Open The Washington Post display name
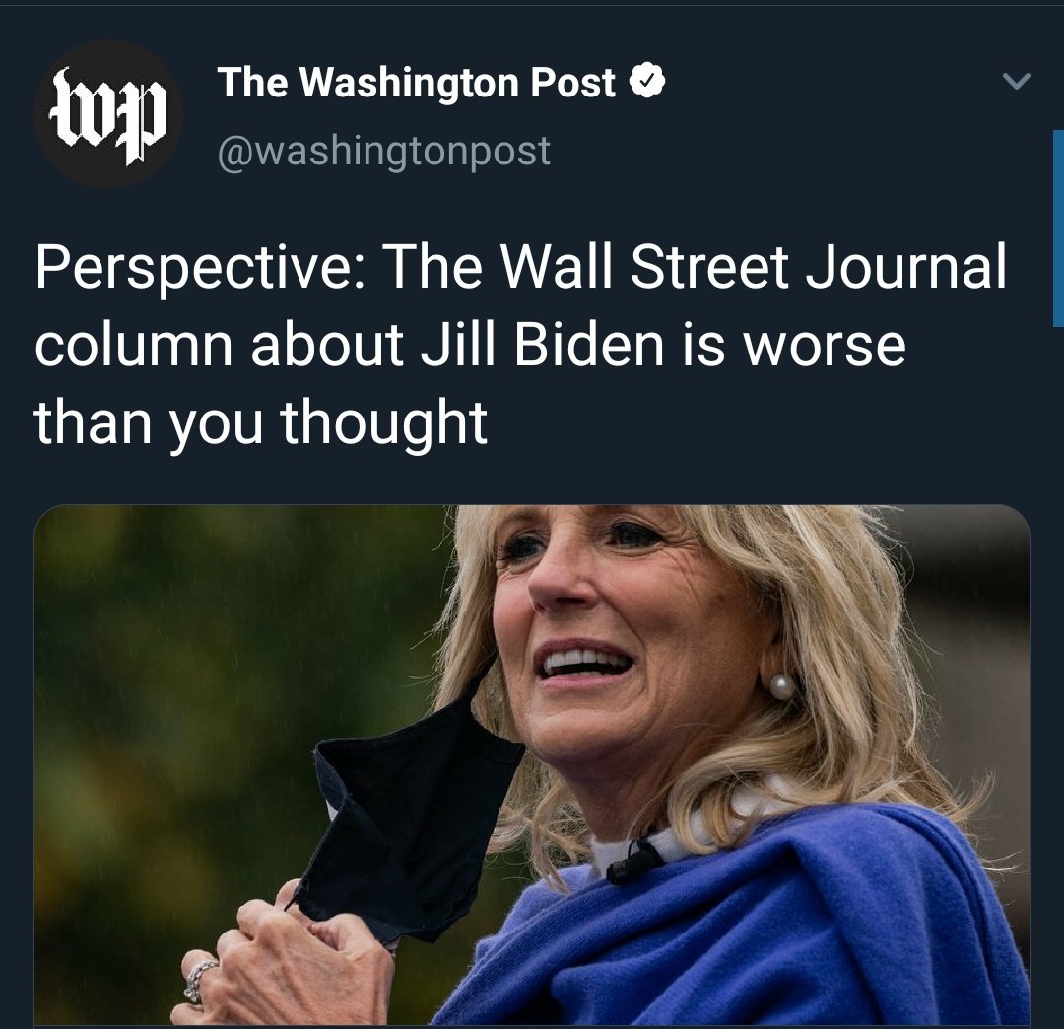 416,82
